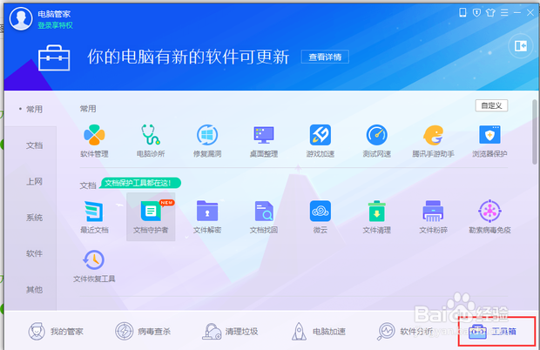Open 桌面整理 tool

coord(263,141)
